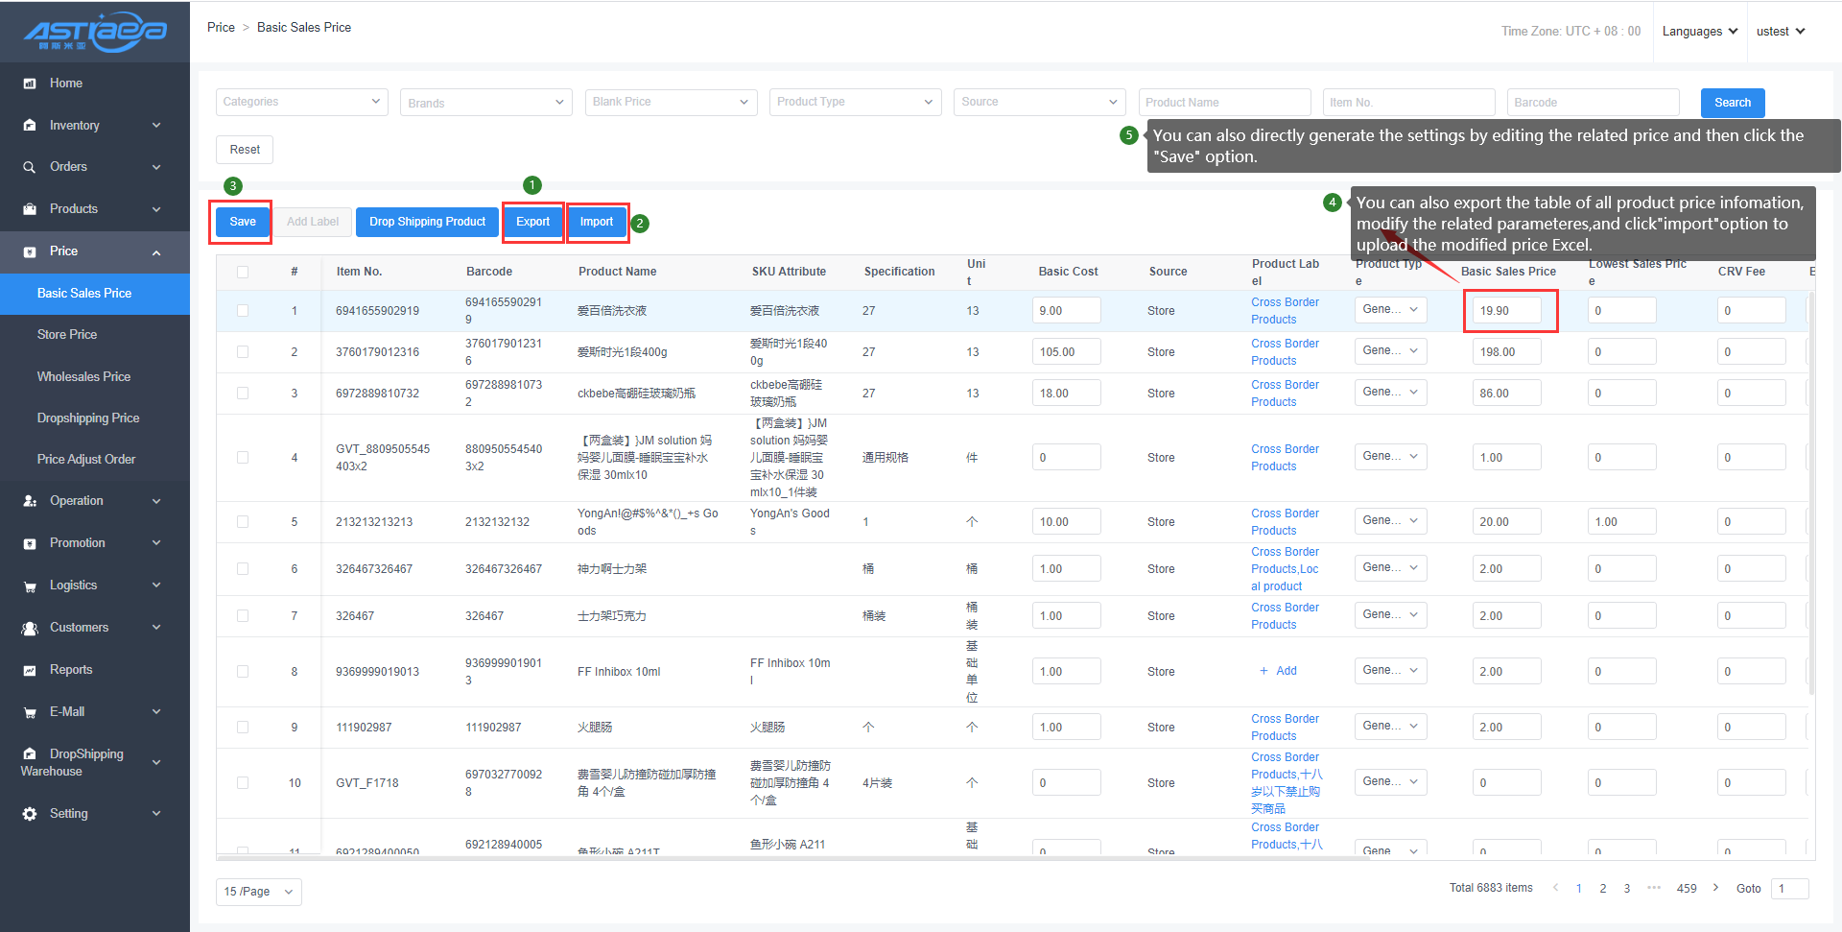Open Store Price submenu item
Viewport: 1842px width, 932px height.
[67, 335]
